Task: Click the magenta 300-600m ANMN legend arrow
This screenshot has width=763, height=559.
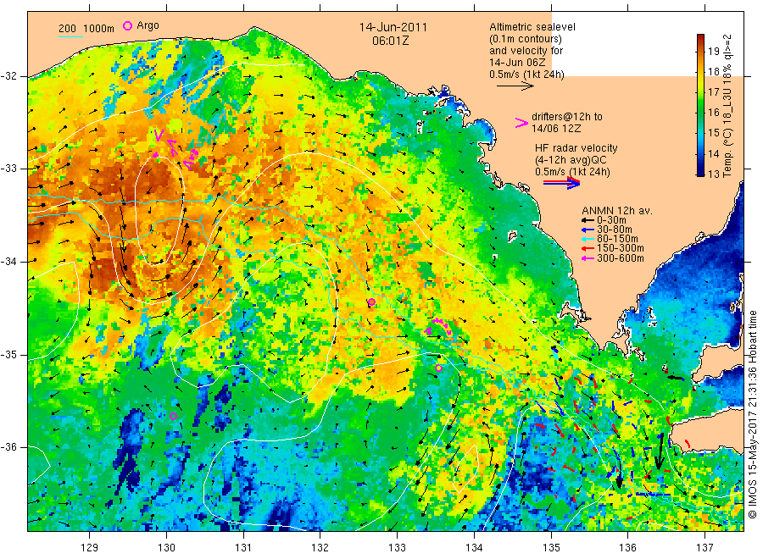Action: (x=588, y=258)
